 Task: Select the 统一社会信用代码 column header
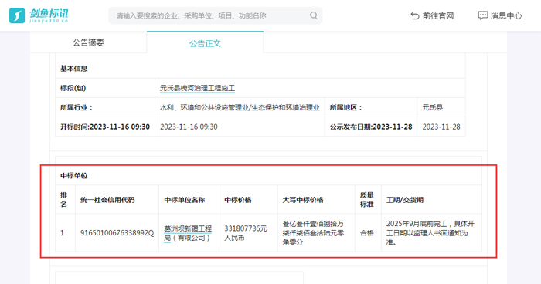[117, 200]
